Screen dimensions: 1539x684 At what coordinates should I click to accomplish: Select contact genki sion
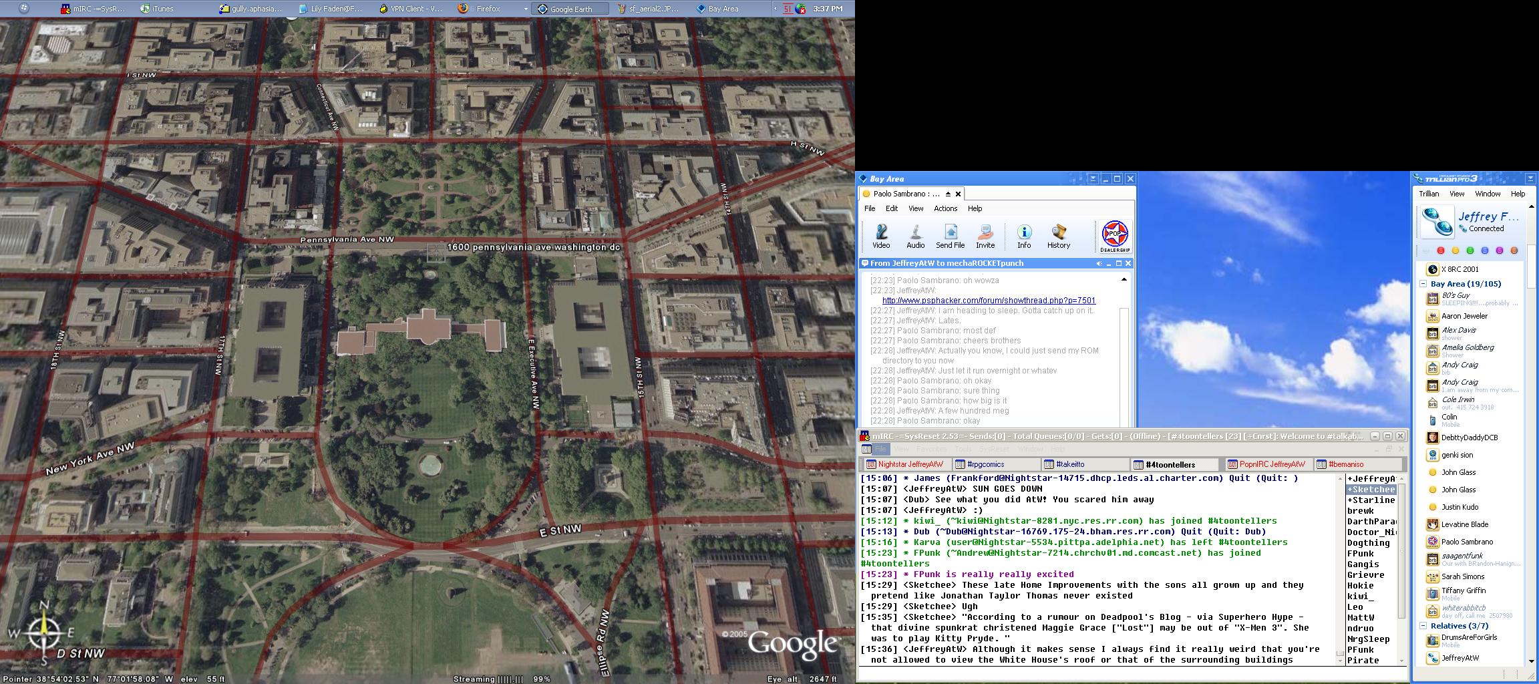click(x=1457, y=455)
